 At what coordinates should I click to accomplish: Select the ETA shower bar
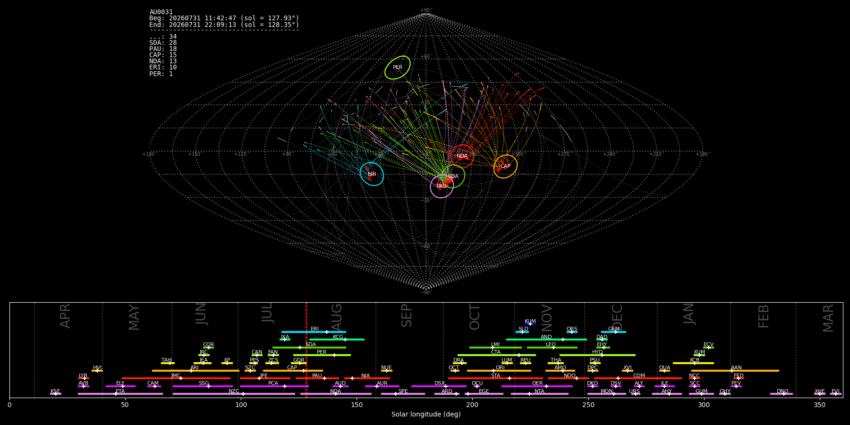pyautogui.click(x=120, y=394)
